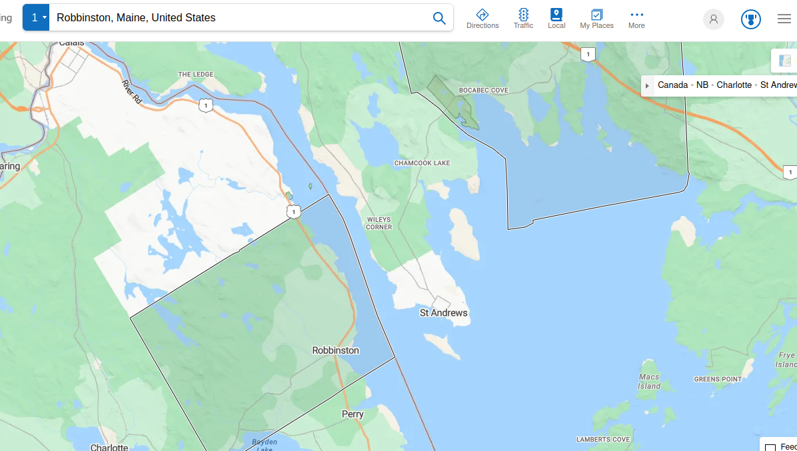Focus the Robbinston, Maine search field
Screen dimensions: 797x451
(x=239, y=18)
